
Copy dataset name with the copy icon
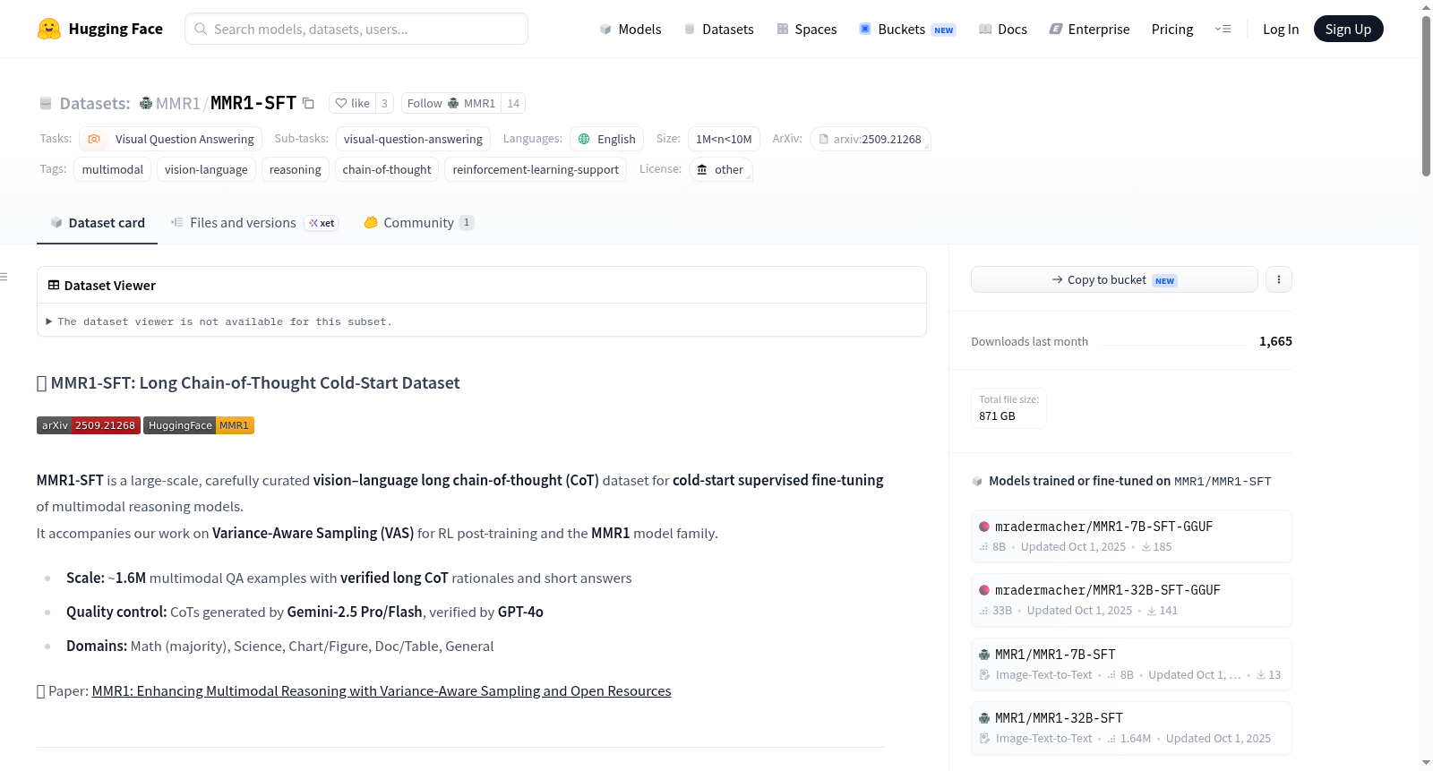tap(308, 103)
